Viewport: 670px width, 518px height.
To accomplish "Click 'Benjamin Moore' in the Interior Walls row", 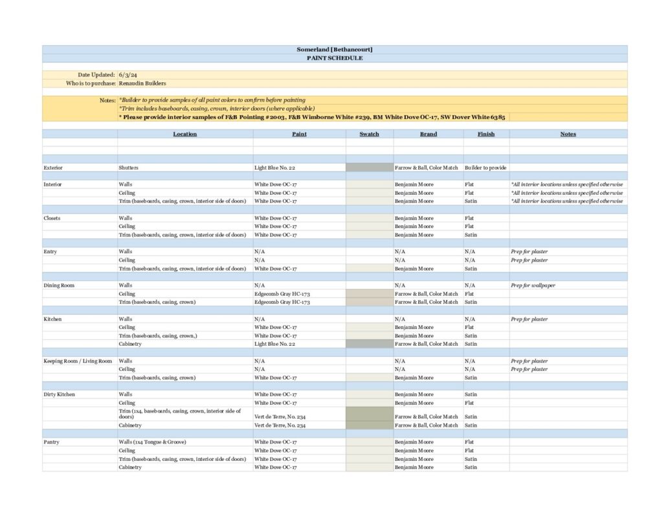I will click(414, 184).
